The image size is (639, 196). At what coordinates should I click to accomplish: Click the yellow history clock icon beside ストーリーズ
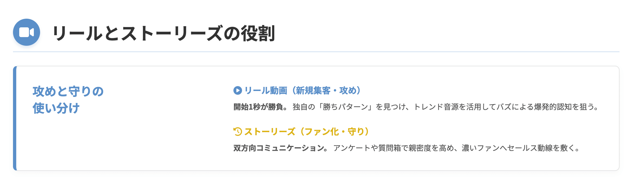[x=238, y=132]
